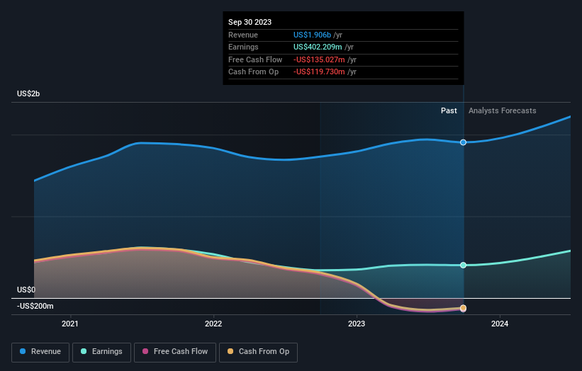The height and width of the screenshot is (371, 582).
Task: Click the Earnings row label in tooltip
Action: tap(243, 47)
